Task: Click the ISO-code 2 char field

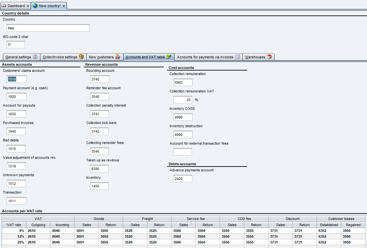Action: point(16,45)
